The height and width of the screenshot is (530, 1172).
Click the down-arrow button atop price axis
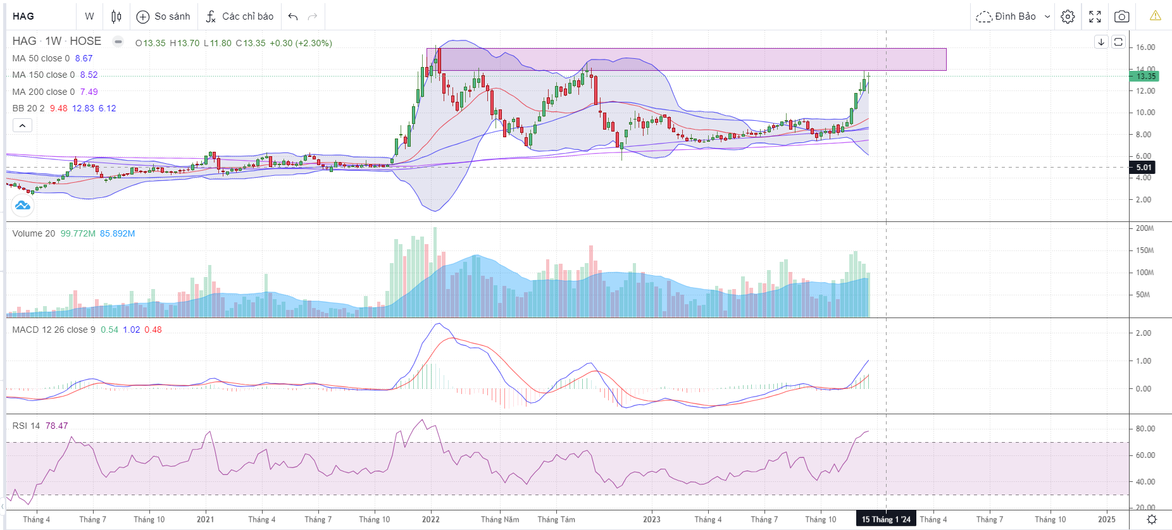tap(1101, 42)
